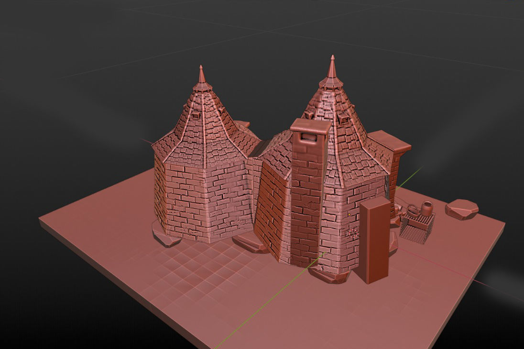Screen dimensions: 524x349
Task: Select the wire cage crate beside the hut
Action: coord(417,228)
